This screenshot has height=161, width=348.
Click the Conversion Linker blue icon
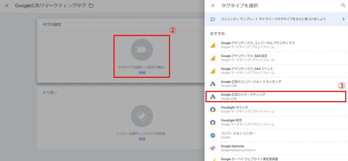(x=213, y=135)
